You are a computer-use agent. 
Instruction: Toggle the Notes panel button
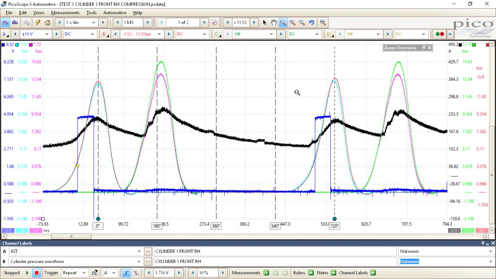333,273
